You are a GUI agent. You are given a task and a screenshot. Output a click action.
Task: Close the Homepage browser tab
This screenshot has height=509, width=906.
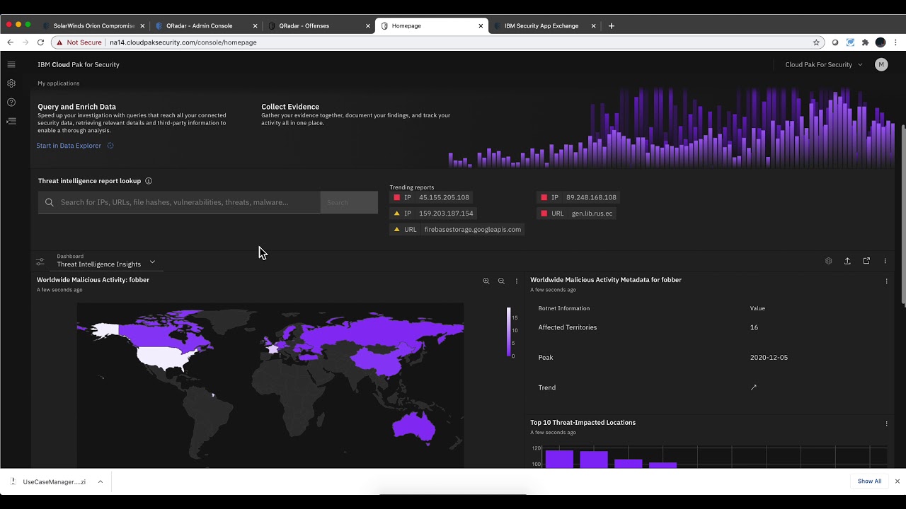pos(481,26)
